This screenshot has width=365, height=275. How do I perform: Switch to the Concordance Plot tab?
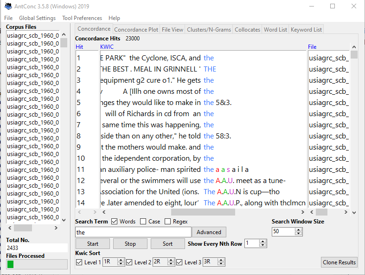click(136, 29)
